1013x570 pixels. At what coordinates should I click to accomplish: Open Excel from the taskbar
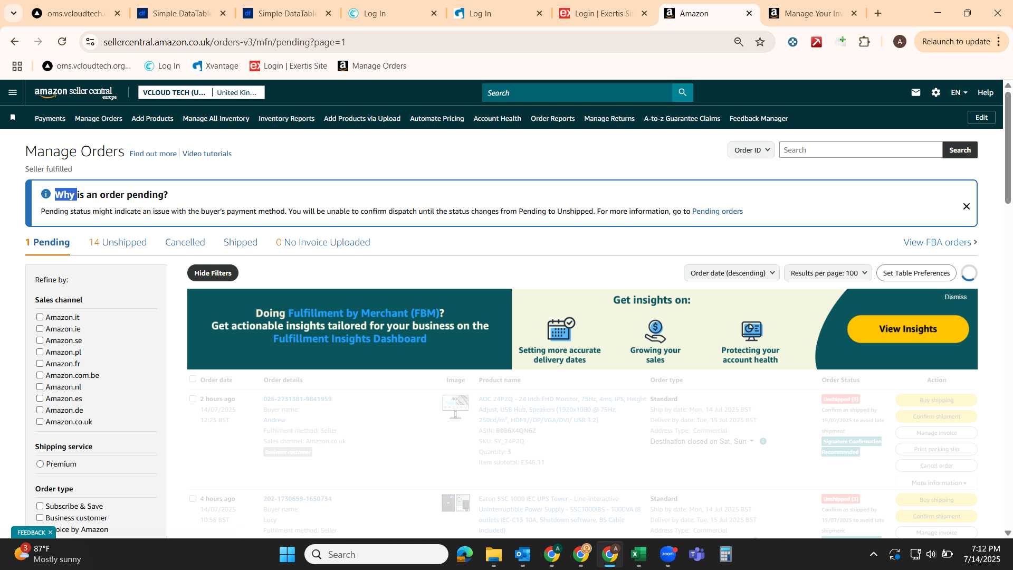click(638, 554)
